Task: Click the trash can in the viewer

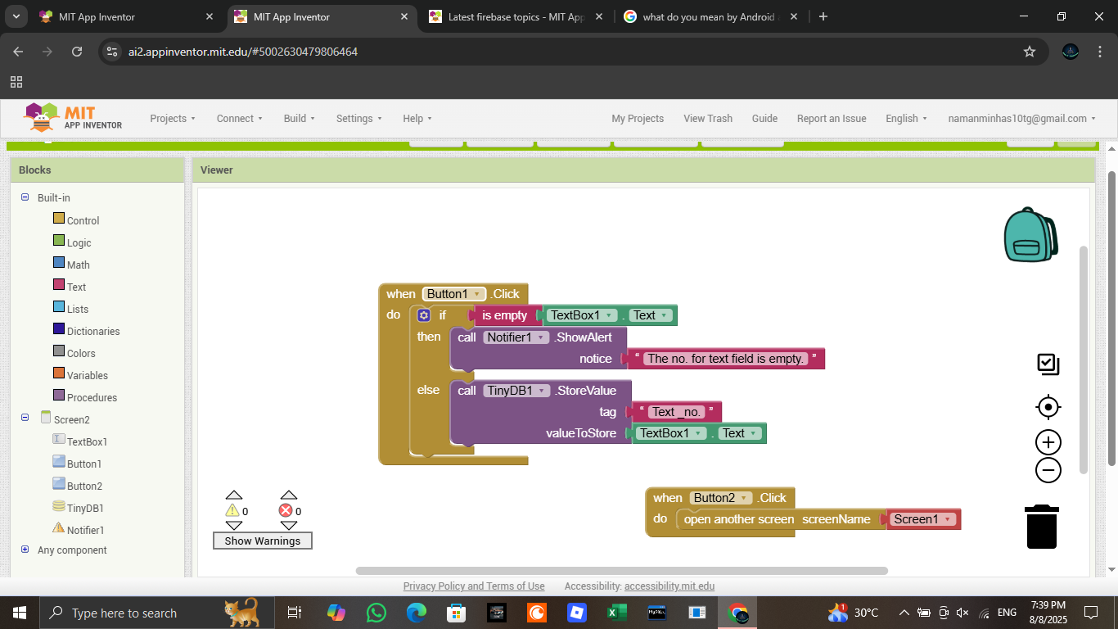Action: (x=1041, y=527)
